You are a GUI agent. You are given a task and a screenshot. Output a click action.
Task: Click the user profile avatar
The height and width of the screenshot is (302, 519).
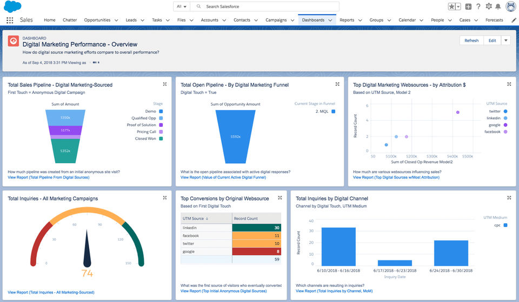point(510,6)
